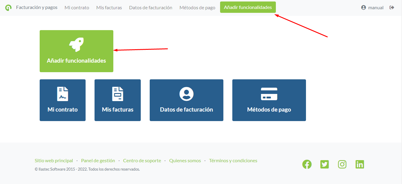Click the user avatar icon on billing tile
The width and height of the screenshot is (402, 184).
[x=186, y=94]
